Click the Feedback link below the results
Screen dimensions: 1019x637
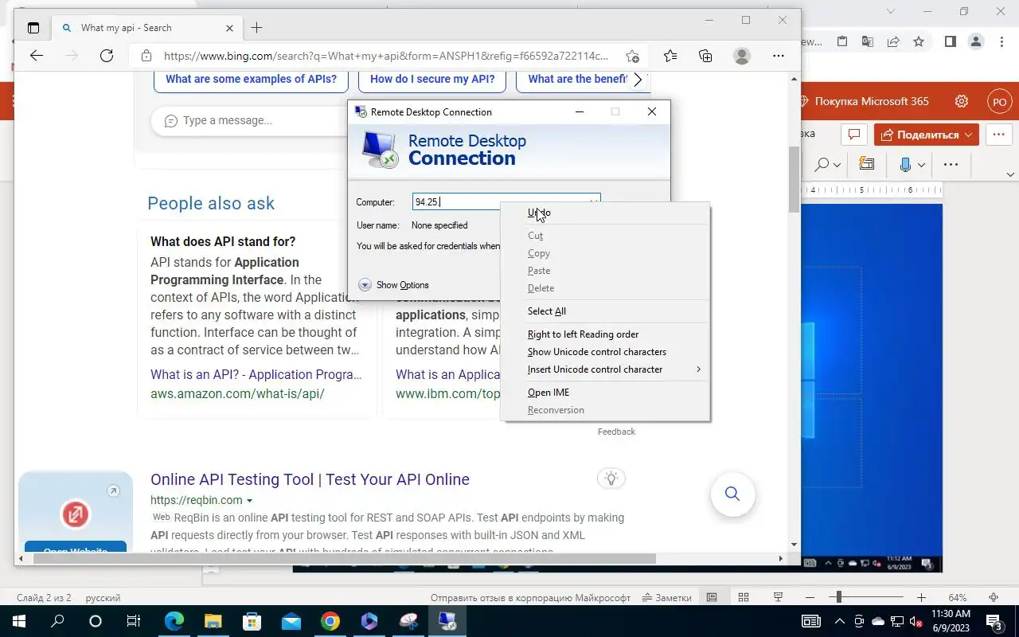(x=616, y=432)
